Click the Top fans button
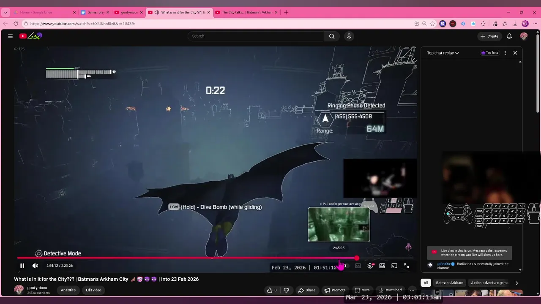 point(489,53)
